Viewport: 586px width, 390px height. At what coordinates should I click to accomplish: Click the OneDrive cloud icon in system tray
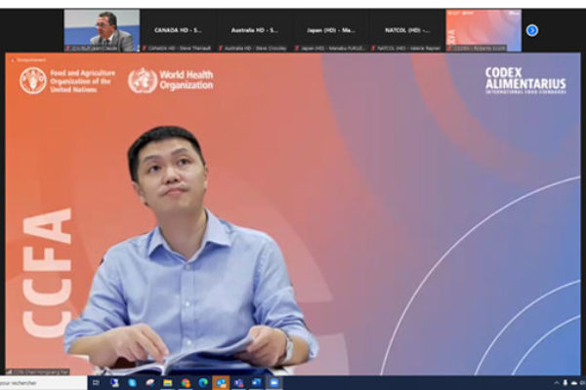tap(574, 383)
